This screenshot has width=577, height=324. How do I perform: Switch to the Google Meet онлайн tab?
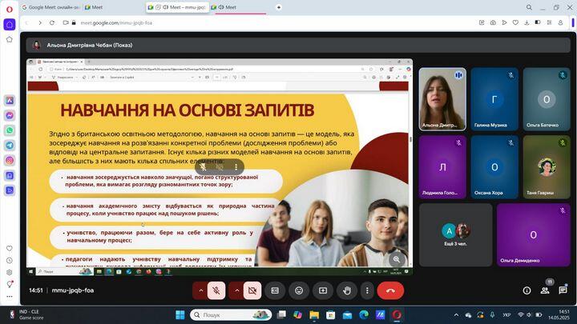51,7
